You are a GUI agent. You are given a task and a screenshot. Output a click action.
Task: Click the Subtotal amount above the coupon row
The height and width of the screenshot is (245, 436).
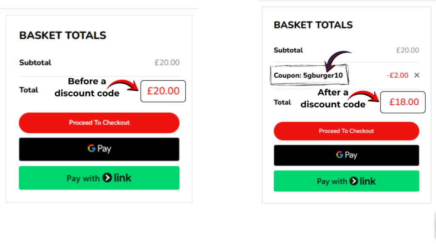pos(407,50)
